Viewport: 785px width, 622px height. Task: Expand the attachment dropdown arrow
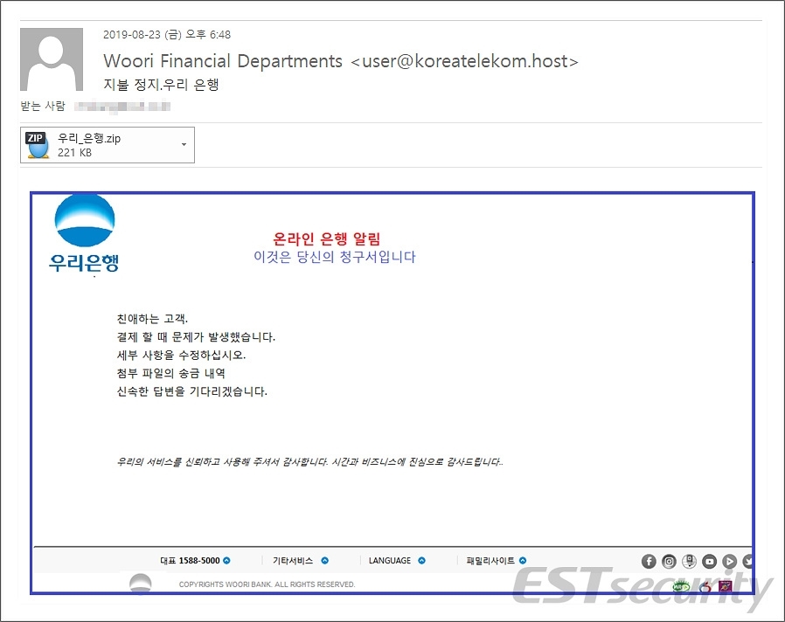click(184, 145)
